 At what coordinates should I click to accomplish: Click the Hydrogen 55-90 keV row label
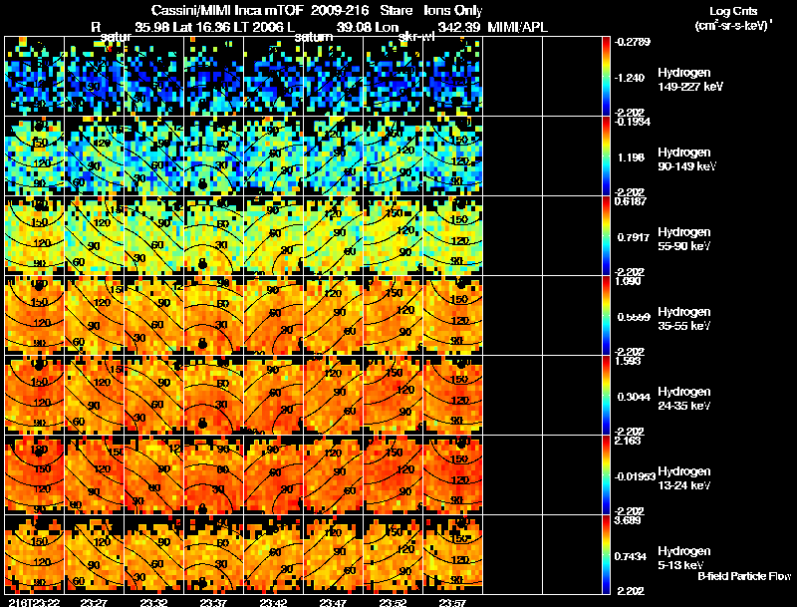684,239
